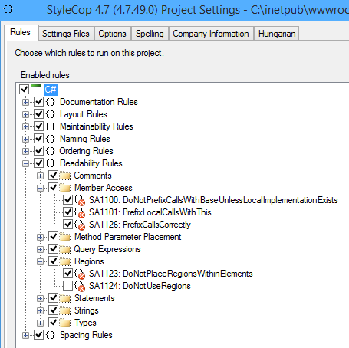349x348 pixels.
Task: Open the Spelling tab
Action: (x=150, y=34)
